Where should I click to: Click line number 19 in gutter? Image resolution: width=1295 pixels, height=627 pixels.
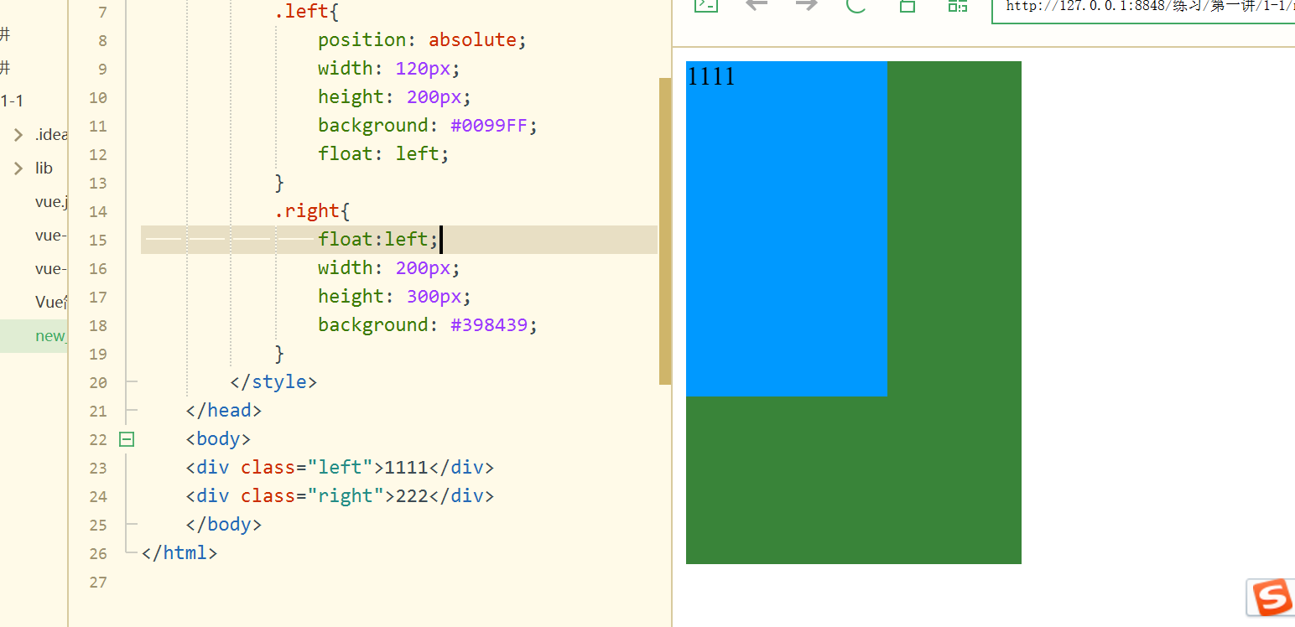[98, 355]
